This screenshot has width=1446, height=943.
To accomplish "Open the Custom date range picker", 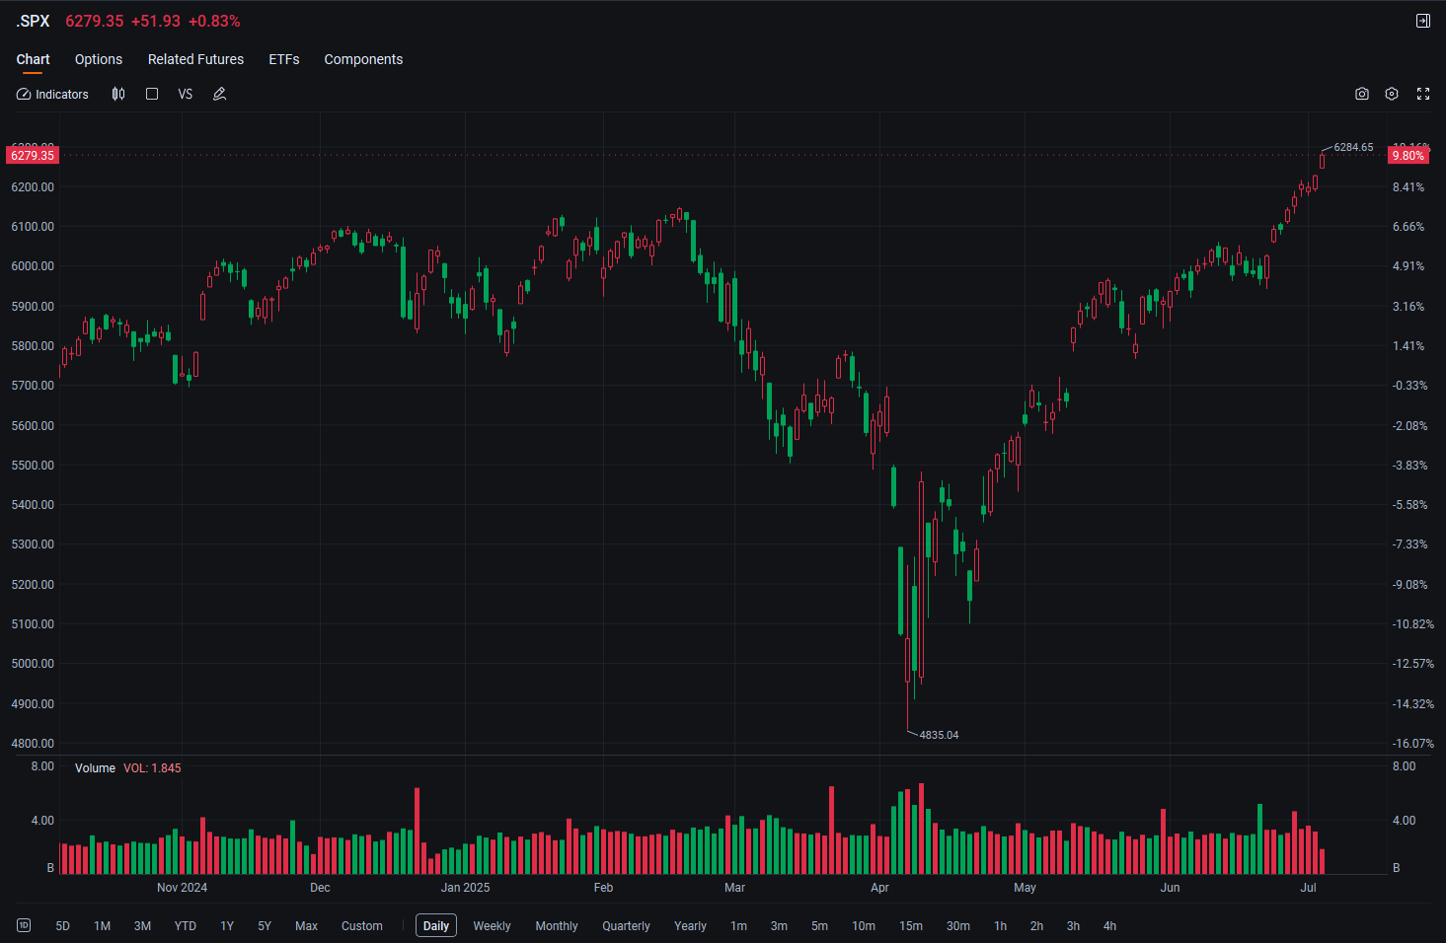I will pos(362,926).
